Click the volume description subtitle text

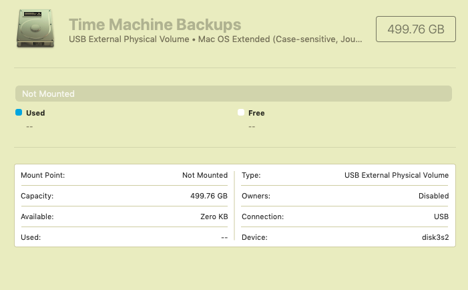click(216, 39)
